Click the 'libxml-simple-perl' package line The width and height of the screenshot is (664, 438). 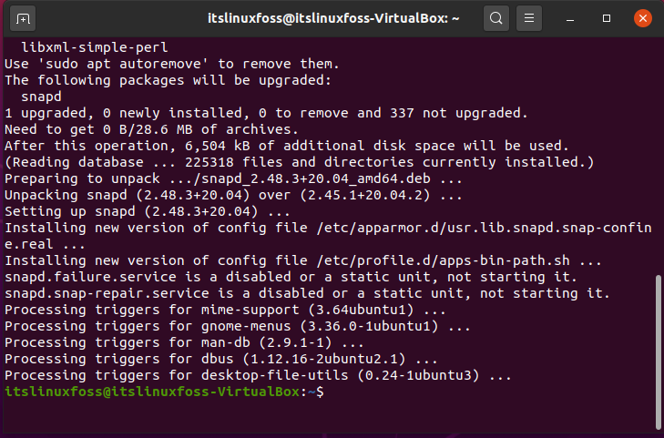(95, 47)
